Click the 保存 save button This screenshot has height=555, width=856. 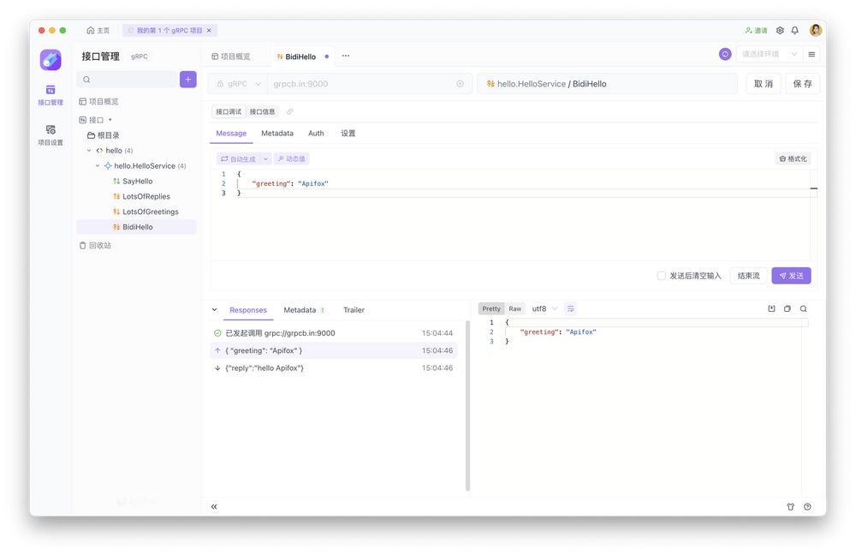[x=801, y=83]
